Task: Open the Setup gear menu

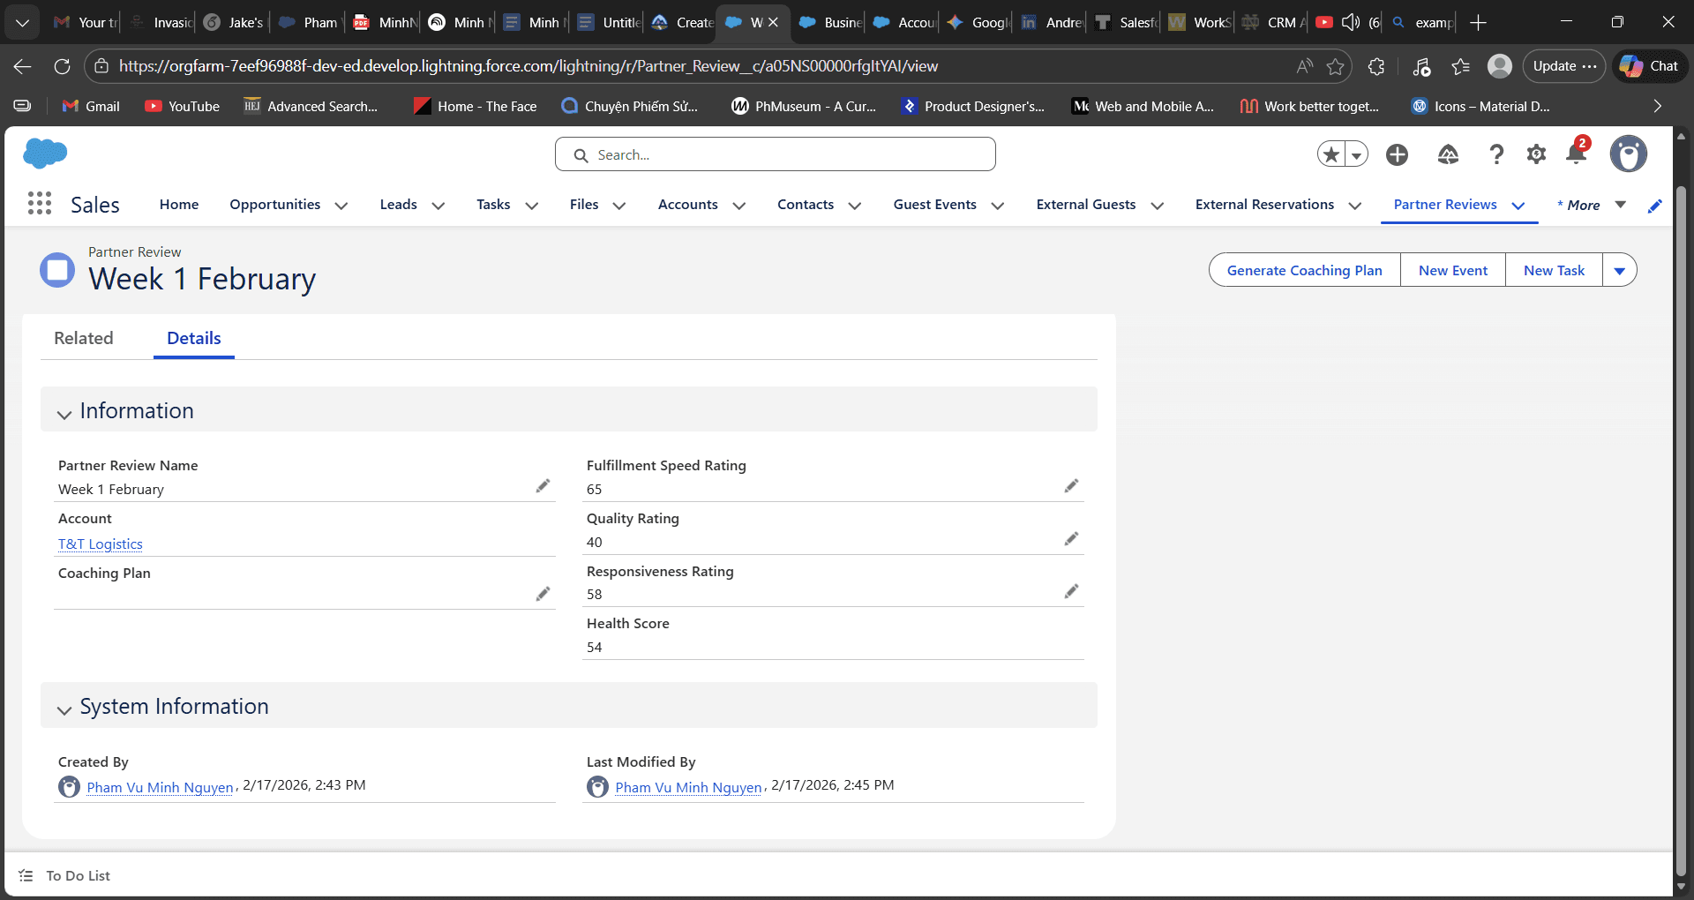Action: 1536,154
